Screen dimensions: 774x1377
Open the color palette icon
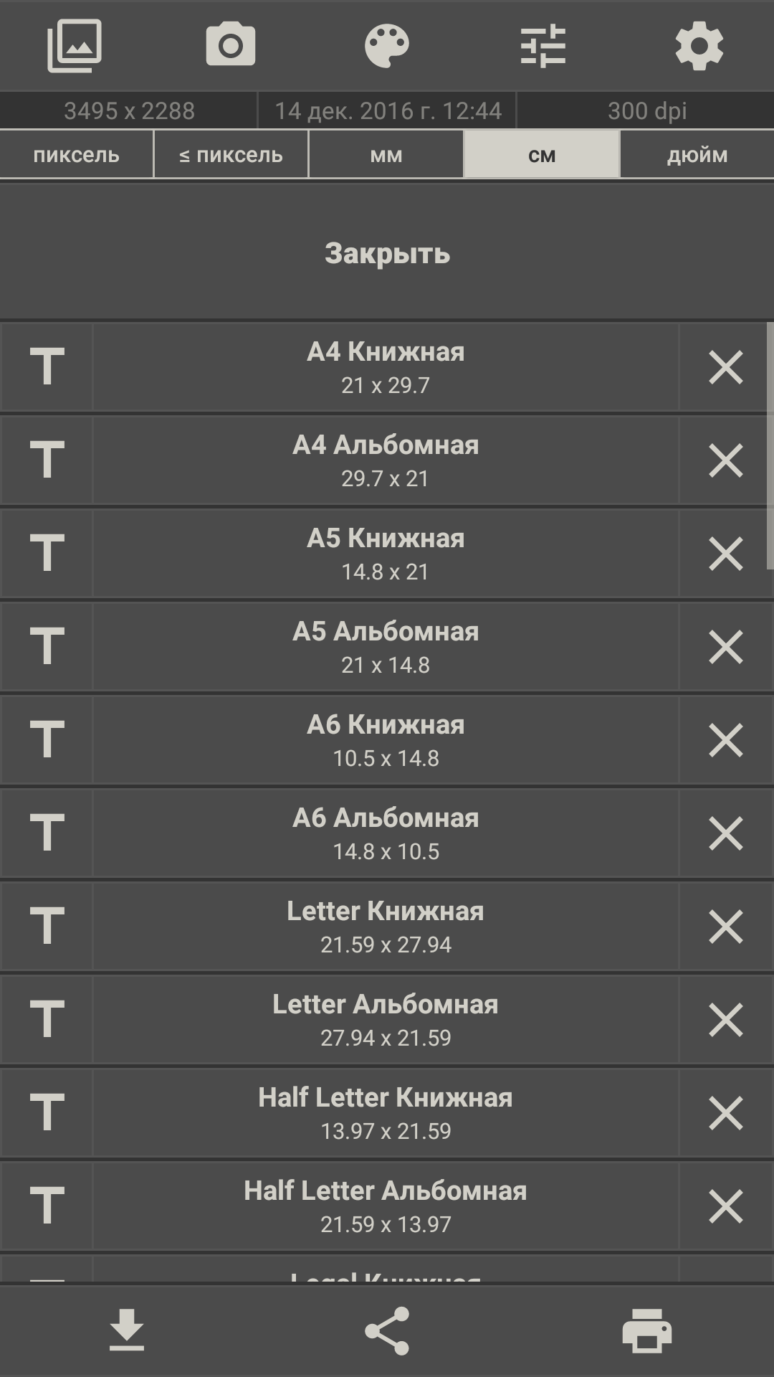[387, 46]
